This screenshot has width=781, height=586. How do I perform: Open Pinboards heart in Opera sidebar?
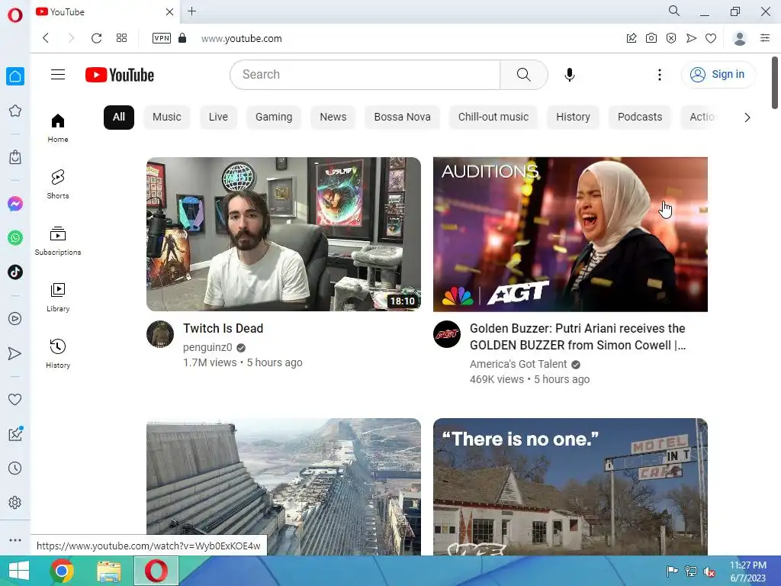15,399
